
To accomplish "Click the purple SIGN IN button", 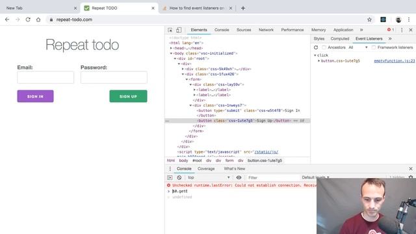I will tap(35, 96).
